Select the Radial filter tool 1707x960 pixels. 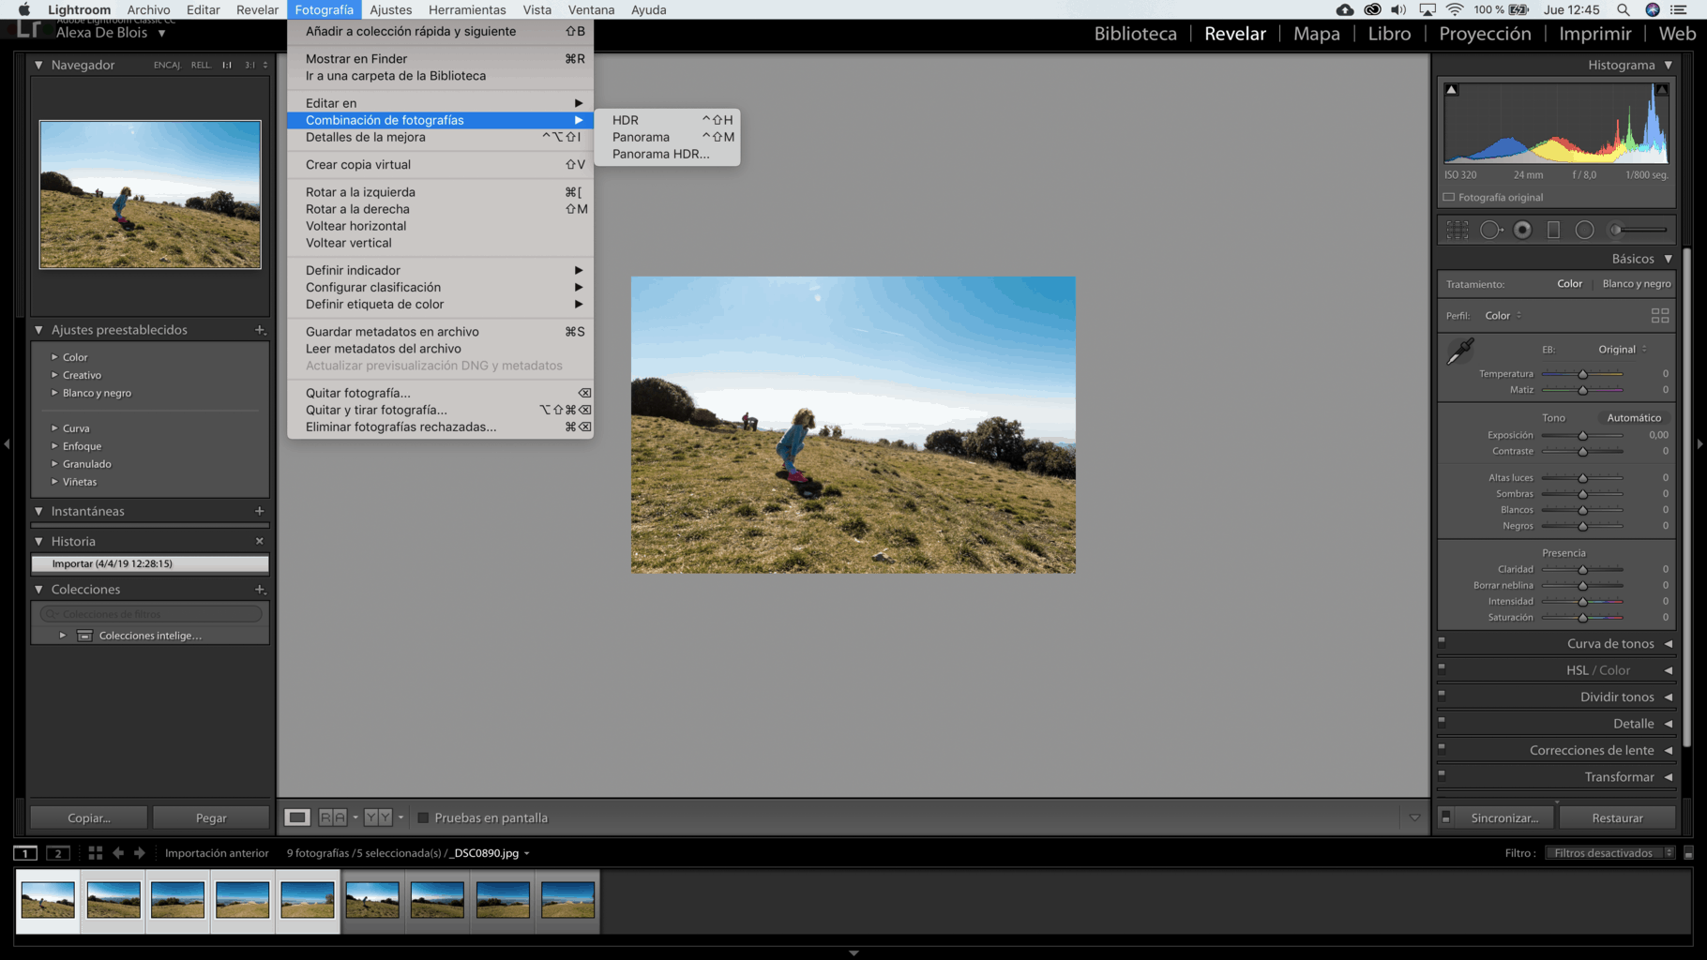click(1584, 230)
